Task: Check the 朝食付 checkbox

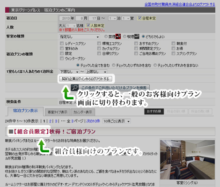Action: pos(173,43)
